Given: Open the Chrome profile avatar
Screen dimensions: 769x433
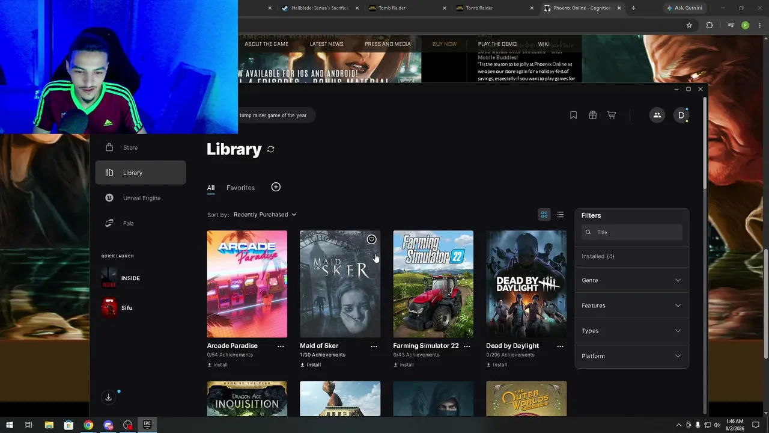Looking at the screenshot, I should (745, 25).
